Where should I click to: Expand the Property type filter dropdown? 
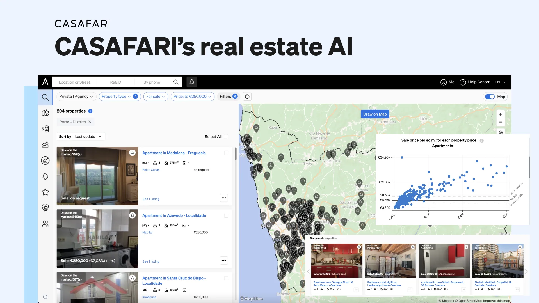click(120, 97)
